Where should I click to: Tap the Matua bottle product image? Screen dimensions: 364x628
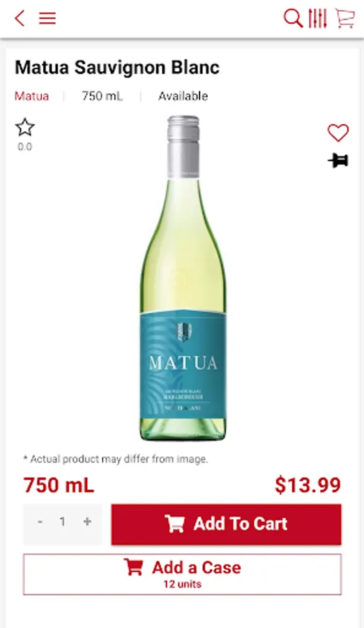coord(183,278)
